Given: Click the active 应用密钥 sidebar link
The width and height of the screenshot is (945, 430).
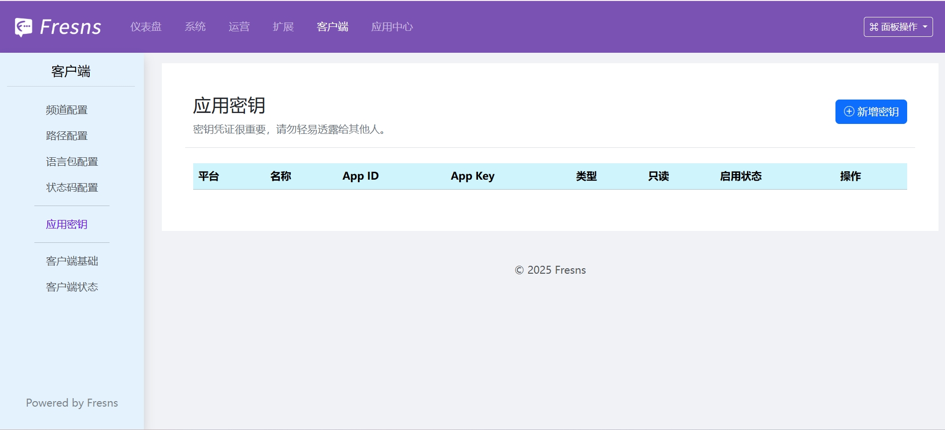Looking at the screenshot, I should [x=67, y=224].
